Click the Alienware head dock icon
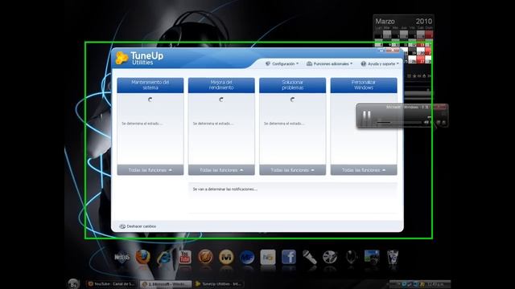 (351, 257)
